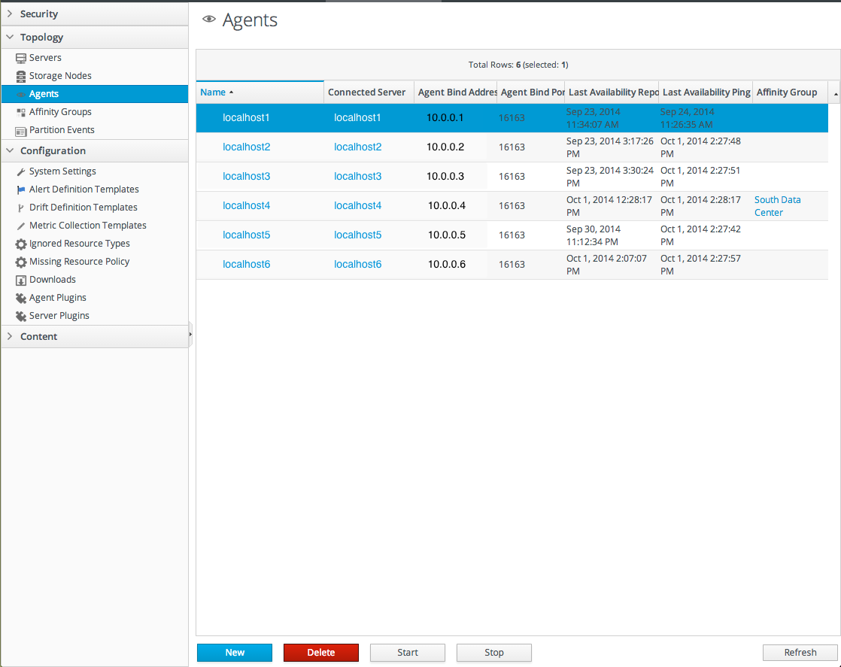Image resolution: width=841 pixels, height=667 pixels.
Task: Collapse the Topology section
Action: point(10,38)
